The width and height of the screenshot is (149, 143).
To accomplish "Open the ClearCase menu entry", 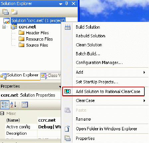I will pyautogui.click(x=85, y=101).
